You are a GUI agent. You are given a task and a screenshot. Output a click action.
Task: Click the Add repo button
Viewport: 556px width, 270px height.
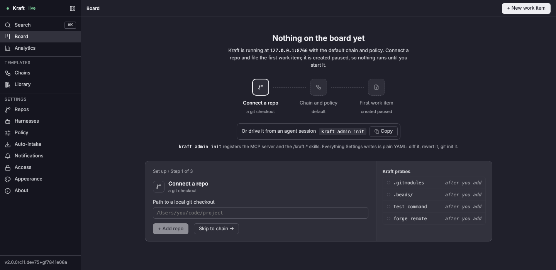[x=171, y=229]
